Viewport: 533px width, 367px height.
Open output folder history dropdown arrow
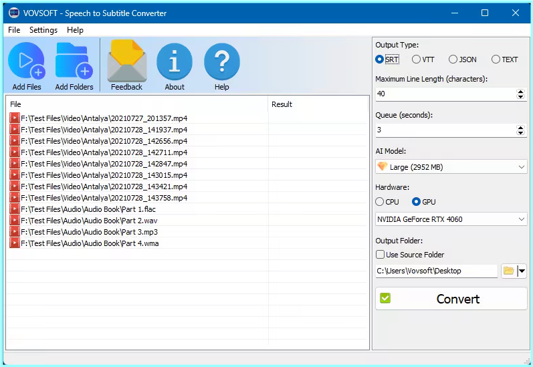522,271
